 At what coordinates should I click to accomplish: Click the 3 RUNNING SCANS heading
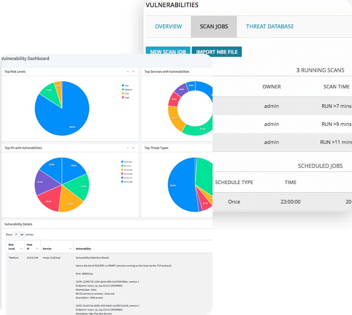(x=320, y=70)
